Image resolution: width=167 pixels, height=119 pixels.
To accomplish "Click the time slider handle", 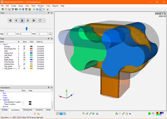I will [27, 29].
